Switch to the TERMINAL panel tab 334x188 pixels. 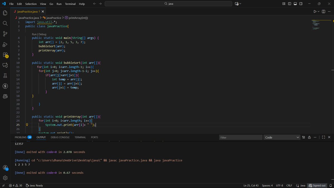pos(80,137)
